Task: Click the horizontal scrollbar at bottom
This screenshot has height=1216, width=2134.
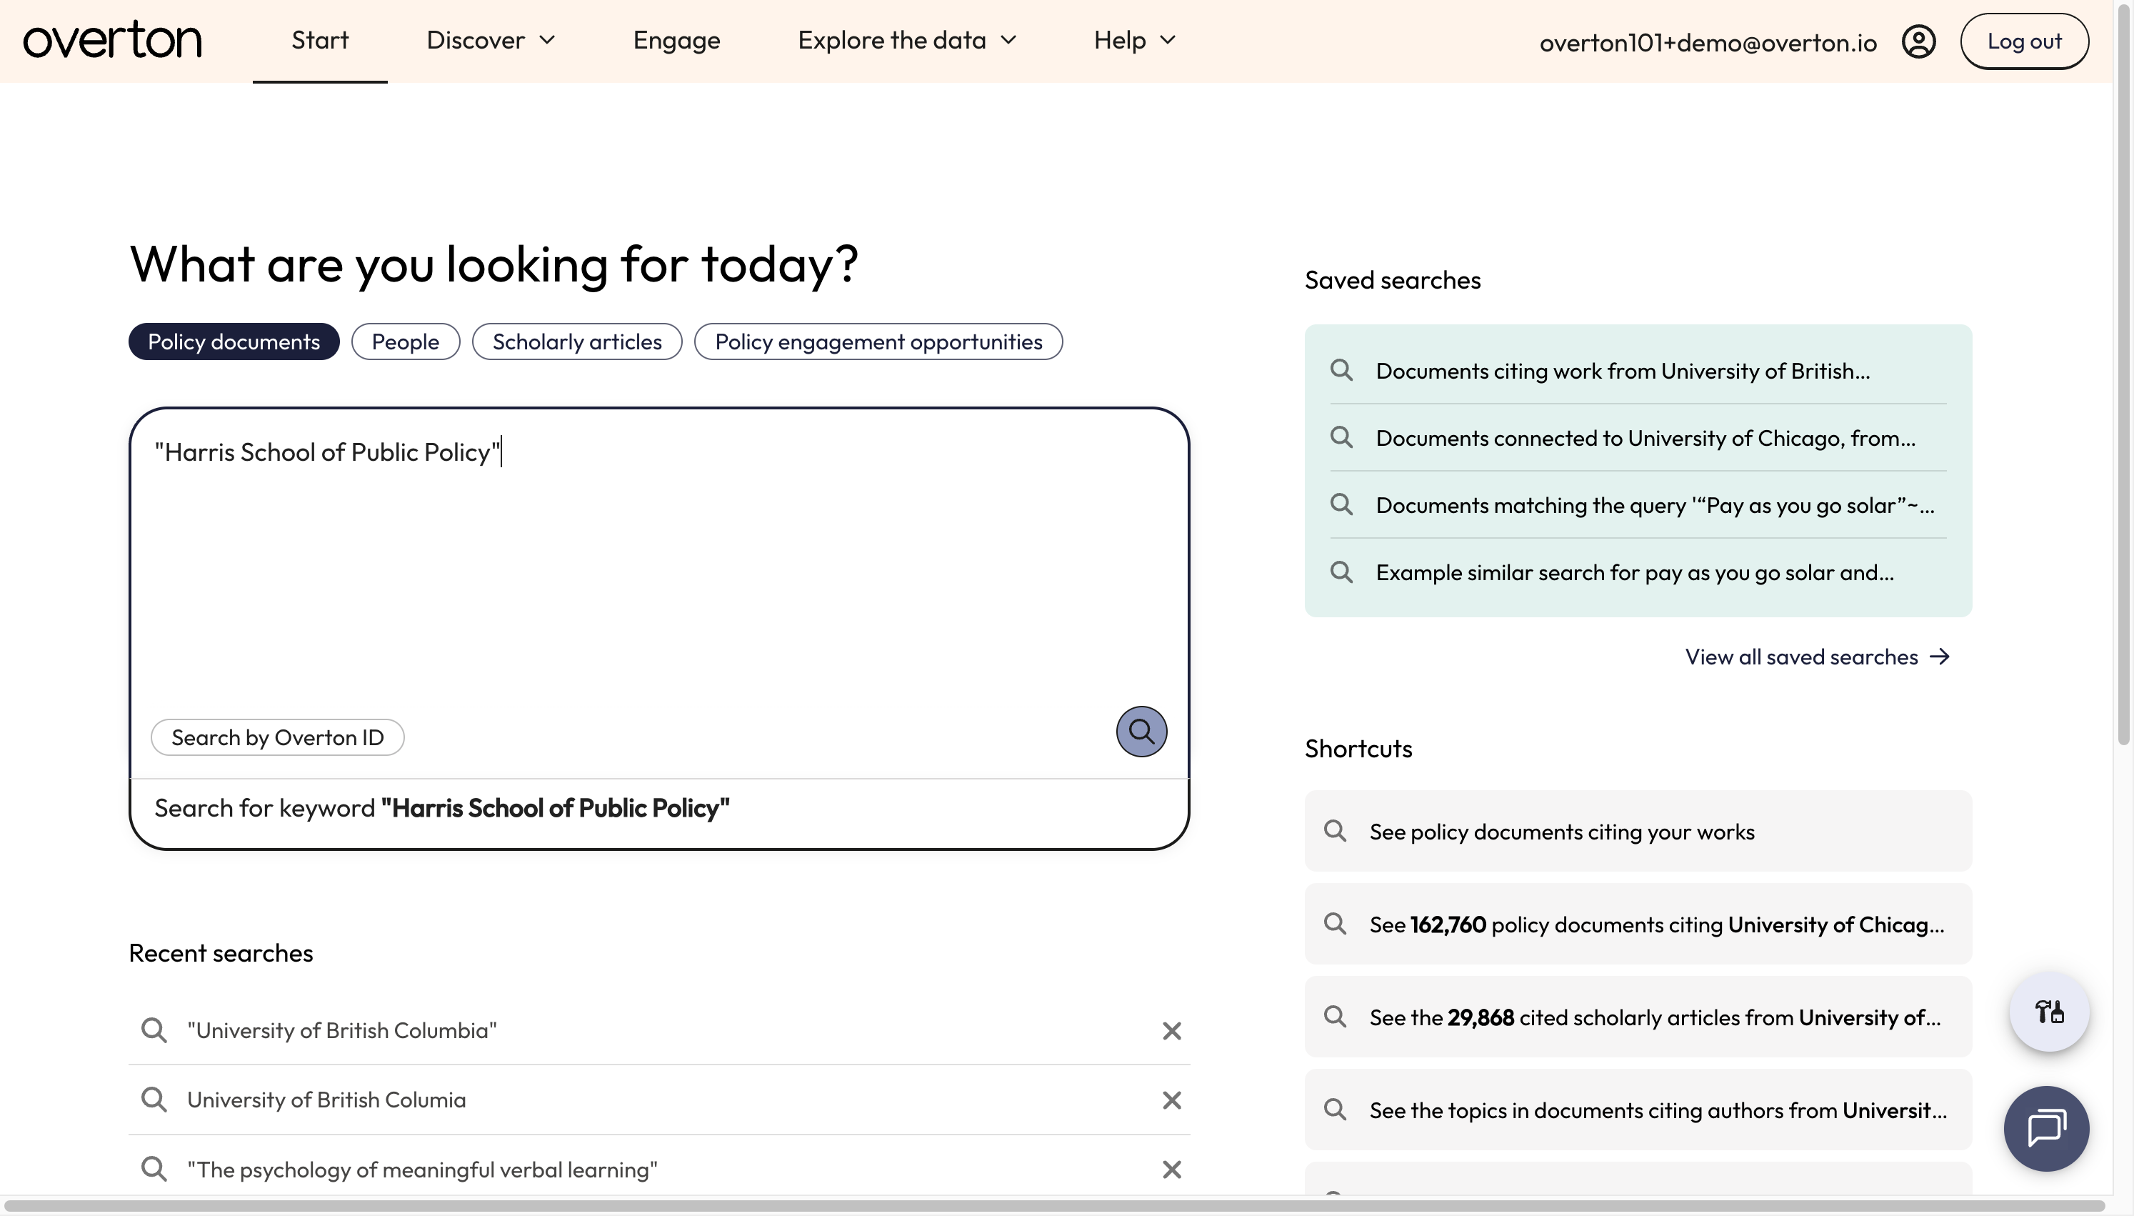Action: 1056,1206
